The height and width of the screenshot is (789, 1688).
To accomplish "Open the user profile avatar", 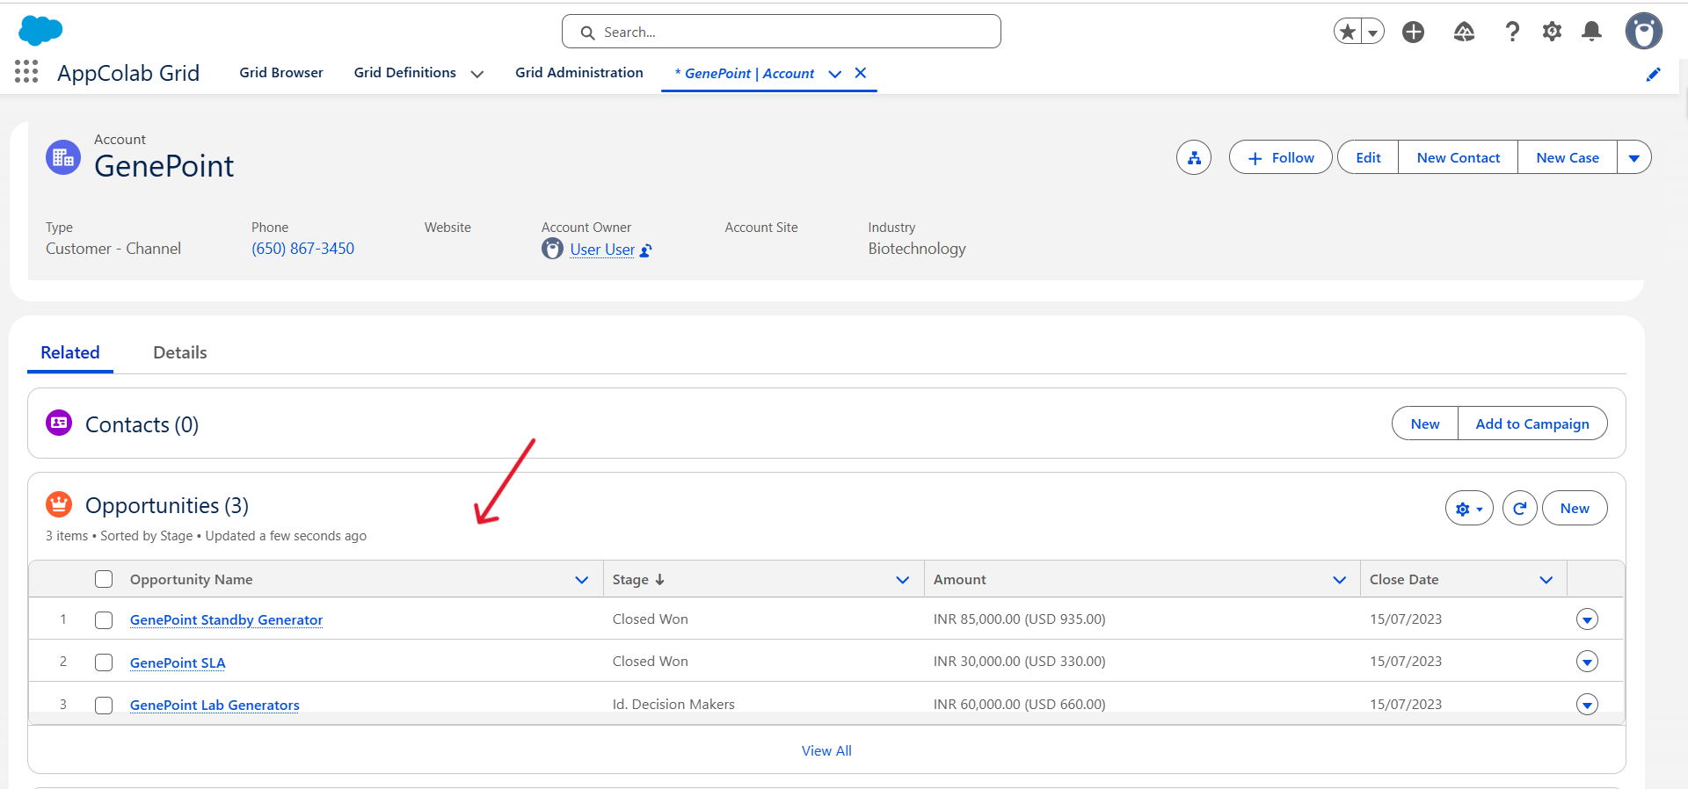I will 1643,32.
